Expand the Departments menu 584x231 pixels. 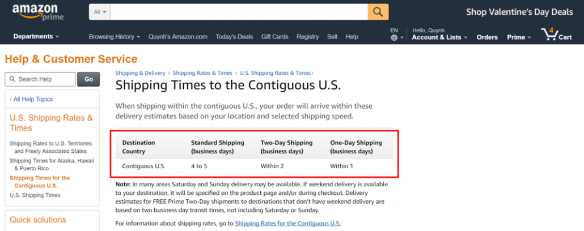[x=36, y=37]
